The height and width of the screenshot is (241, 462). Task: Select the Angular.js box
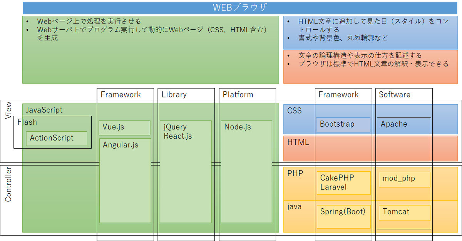point(125,181)
